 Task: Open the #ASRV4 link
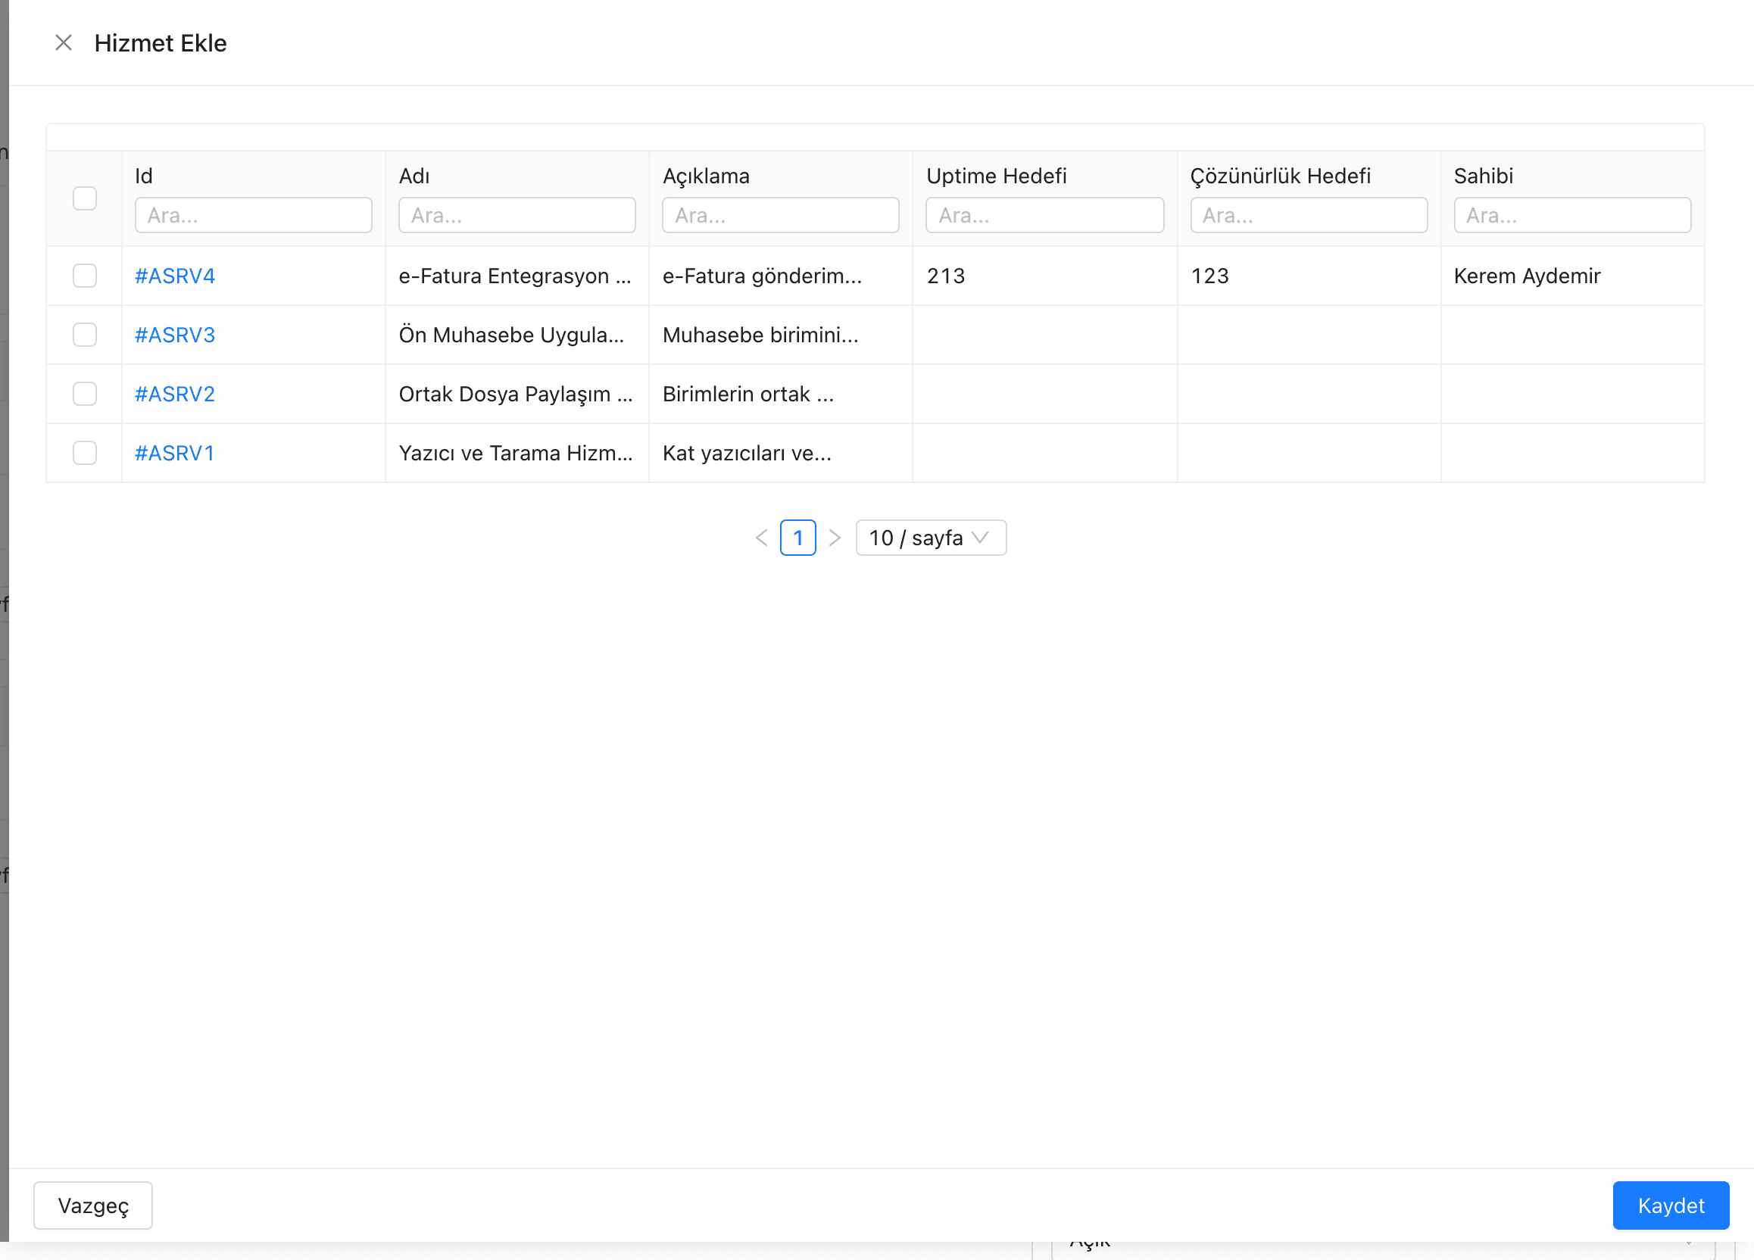(x=175, y=276)
